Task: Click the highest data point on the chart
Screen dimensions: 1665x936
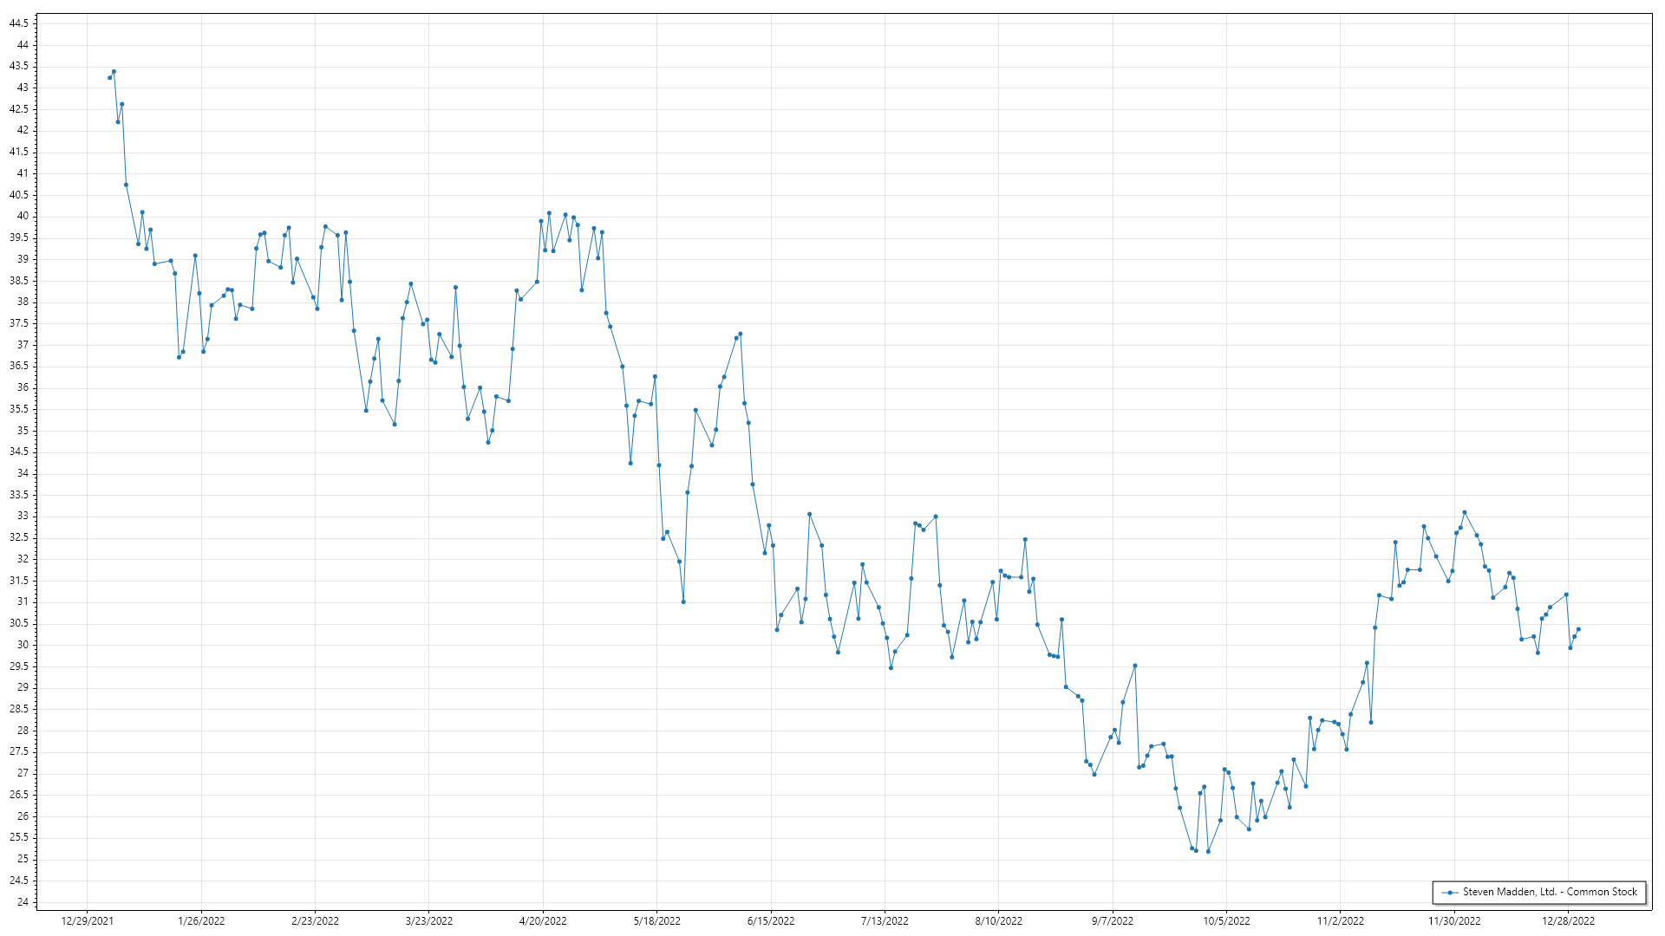Action: [x=114, y=72]
